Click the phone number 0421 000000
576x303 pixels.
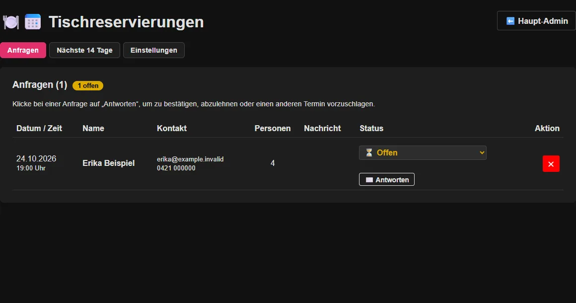click(x=176, y=168)
